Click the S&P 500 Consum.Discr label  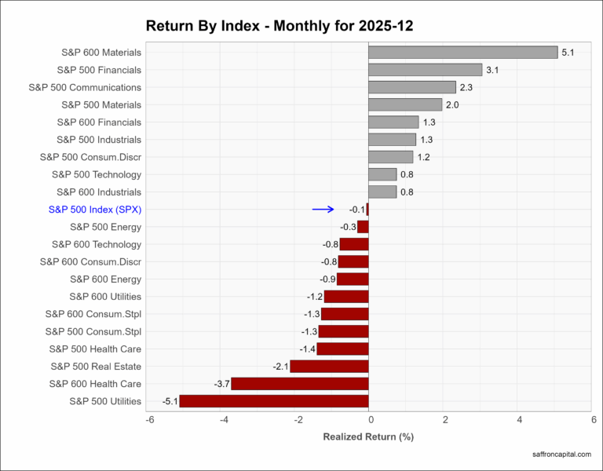[x=90, y=157]
